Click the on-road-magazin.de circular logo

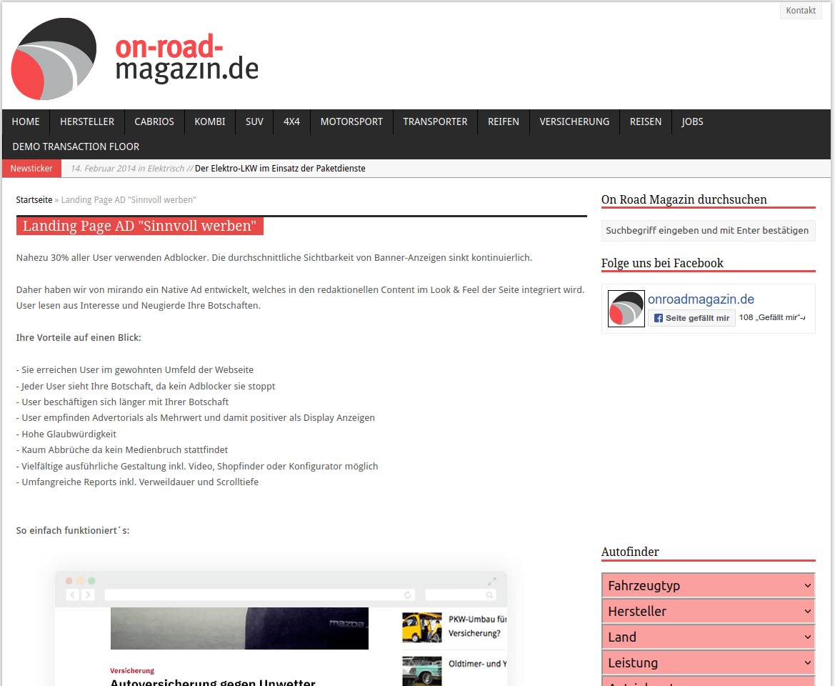[x=54, y=59]
